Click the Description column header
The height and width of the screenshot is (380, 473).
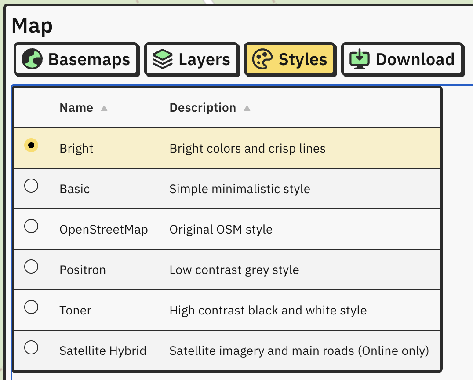coord(203,107)
